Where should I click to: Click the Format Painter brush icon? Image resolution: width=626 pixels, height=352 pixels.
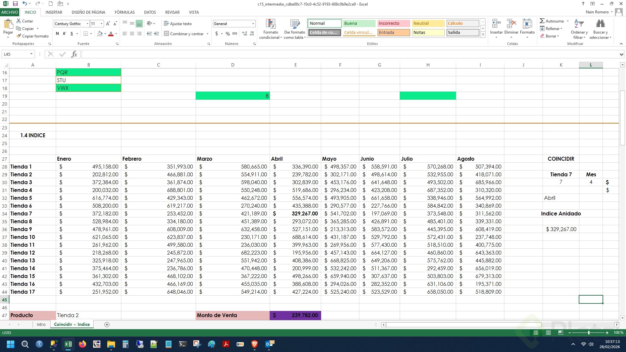coord(19,36)
